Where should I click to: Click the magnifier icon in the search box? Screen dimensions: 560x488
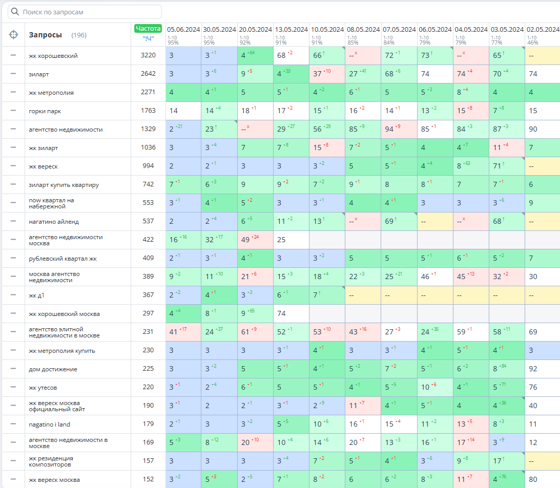[15, 12]
